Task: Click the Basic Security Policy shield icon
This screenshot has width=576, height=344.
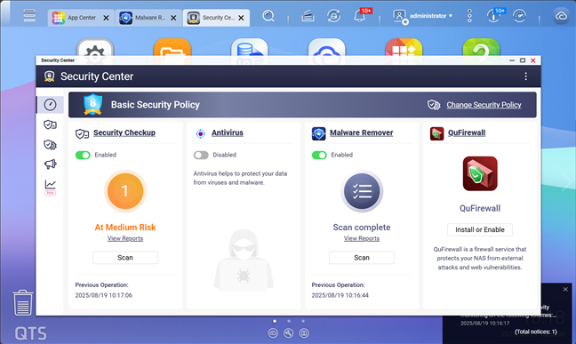Action: click(x=92, y=104)
